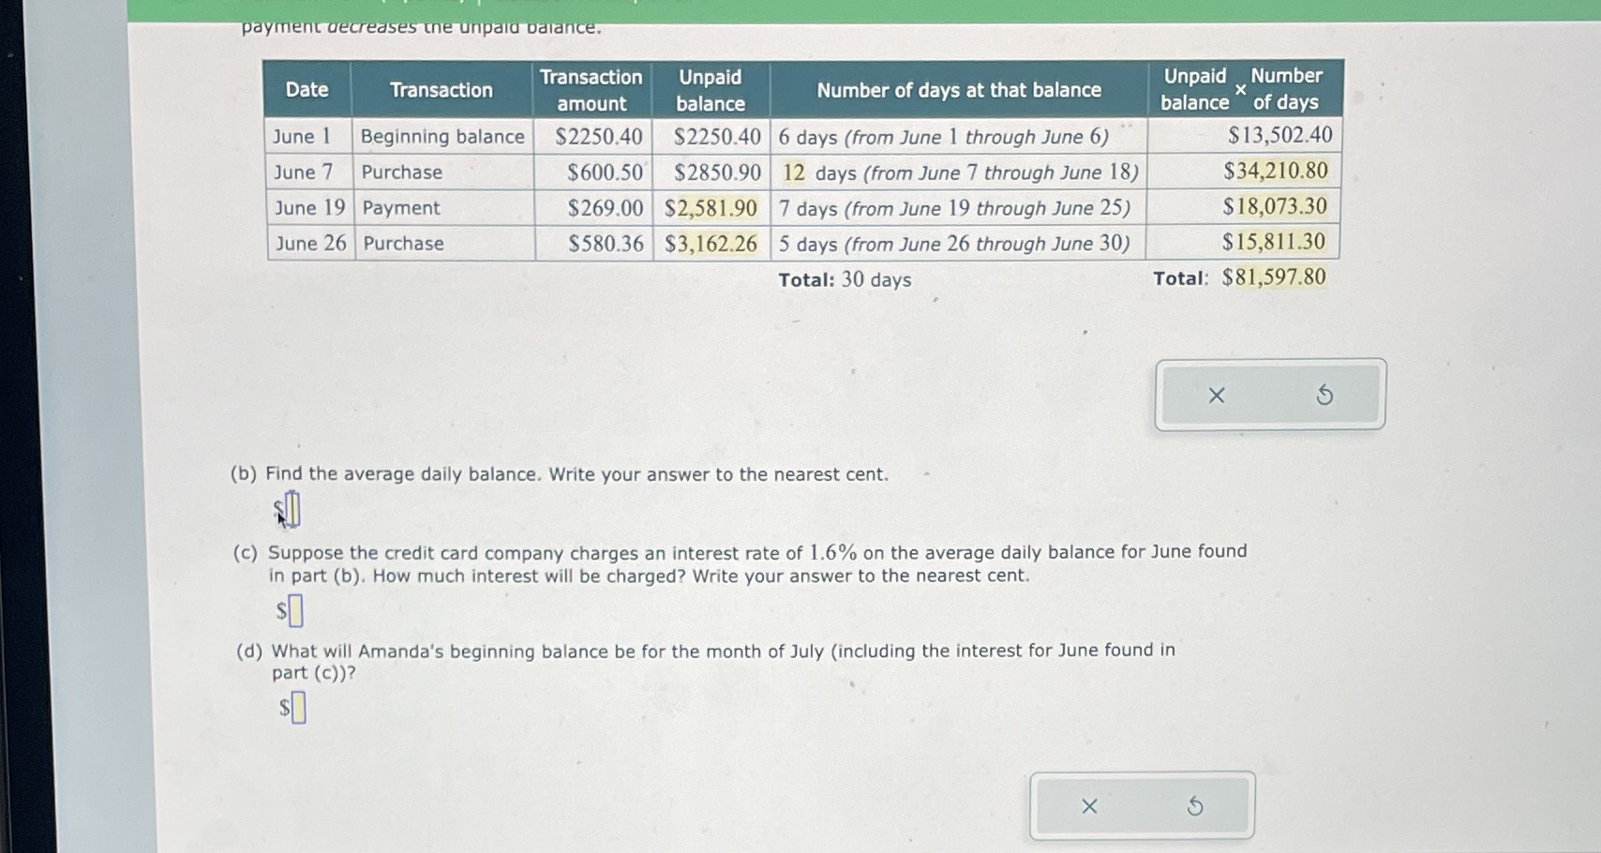Click the bottom undo arrow icon
Image resolution: width=1601 pixels, height=853 pixels.
point(1194,804)
